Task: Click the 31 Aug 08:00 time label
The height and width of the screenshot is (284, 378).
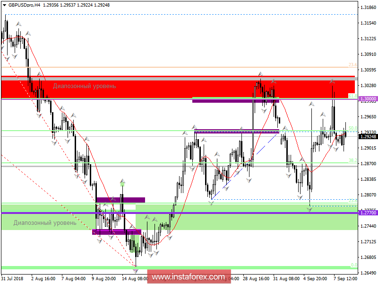Action: 286,278
